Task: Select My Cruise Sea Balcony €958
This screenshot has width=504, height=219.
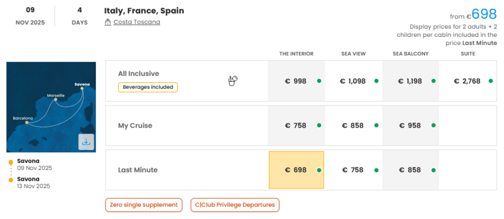Action: click(410, 125)
